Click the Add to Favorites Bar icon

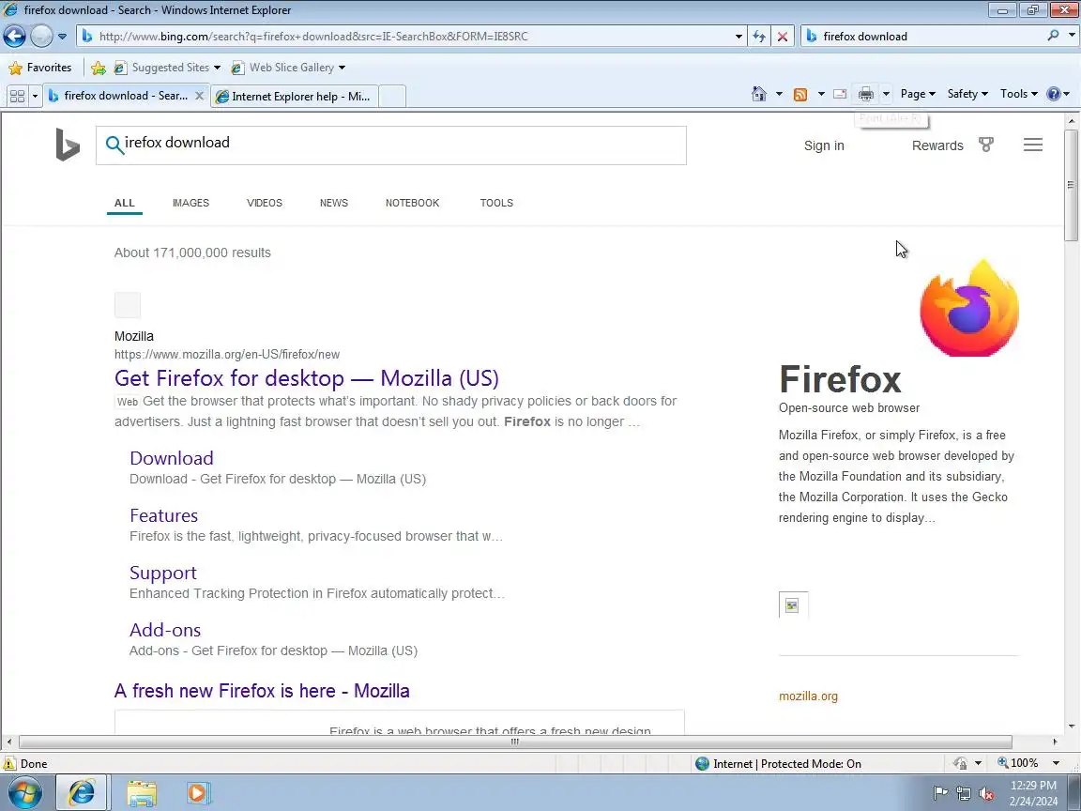pos(98,68)
